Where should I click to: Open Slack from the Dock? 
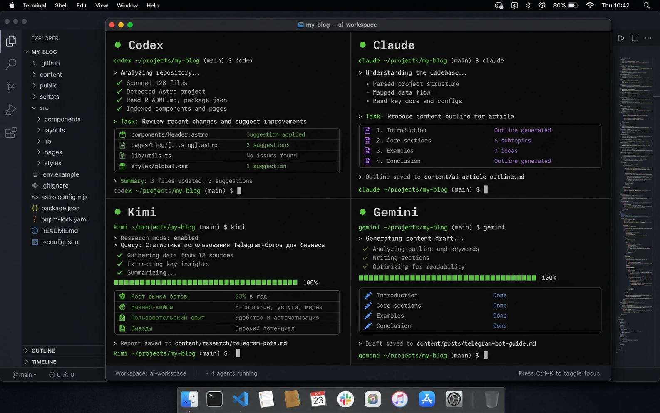(345, 399)
